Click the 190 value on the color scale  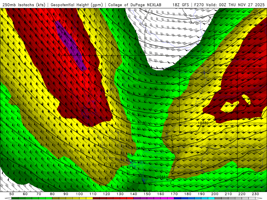[x=201, y=194]
